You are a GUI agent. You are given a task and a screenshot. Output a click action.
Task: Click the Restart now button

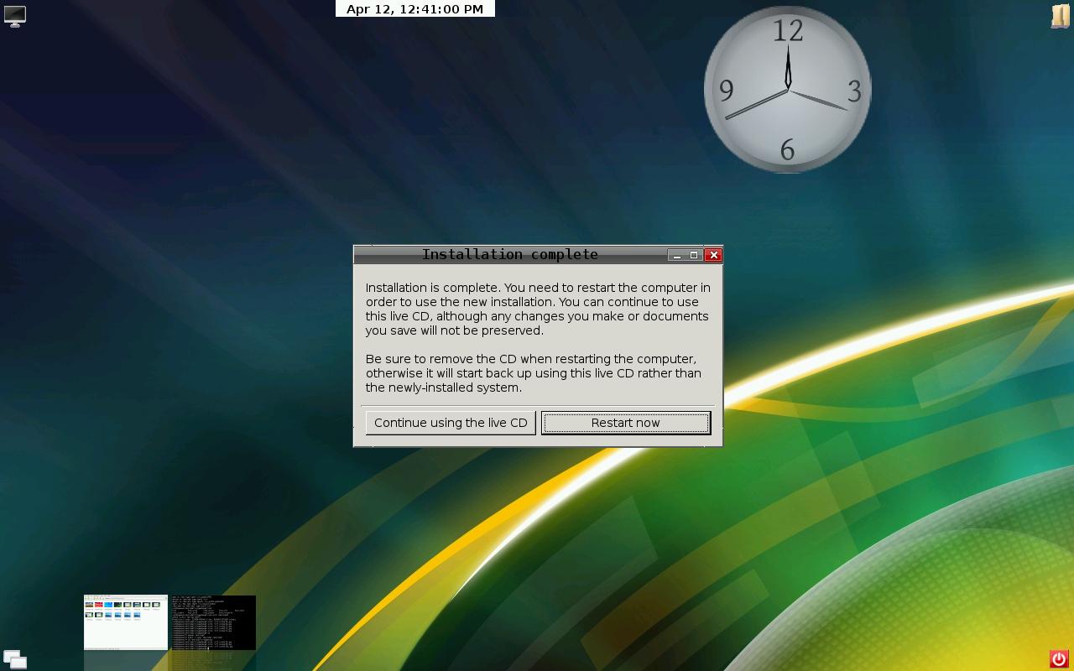pyautogui.click(x=626, y=423)
